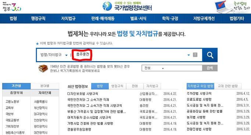Open the 법령 main menu
The width and height of the screenshot is (251, 135).
(13, 19)
